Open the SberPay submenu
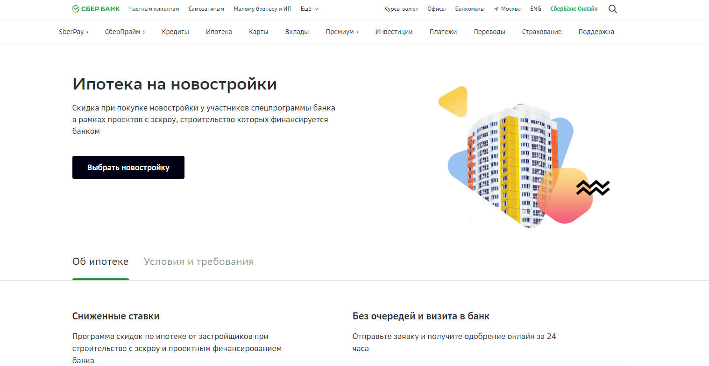Screen dimensions: 709x366 [x=74, y=32]
